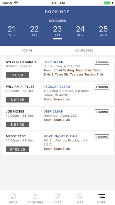Tap Team Elvis link on Joe Moses booking
The image size is (115, 205).
62,120
